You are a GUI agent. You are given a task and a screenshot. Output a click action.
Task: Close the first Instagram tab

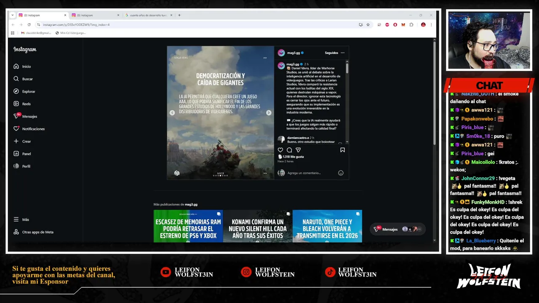tap(64, 15)
